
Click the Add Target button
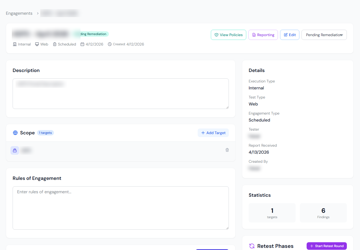[213, 133]
